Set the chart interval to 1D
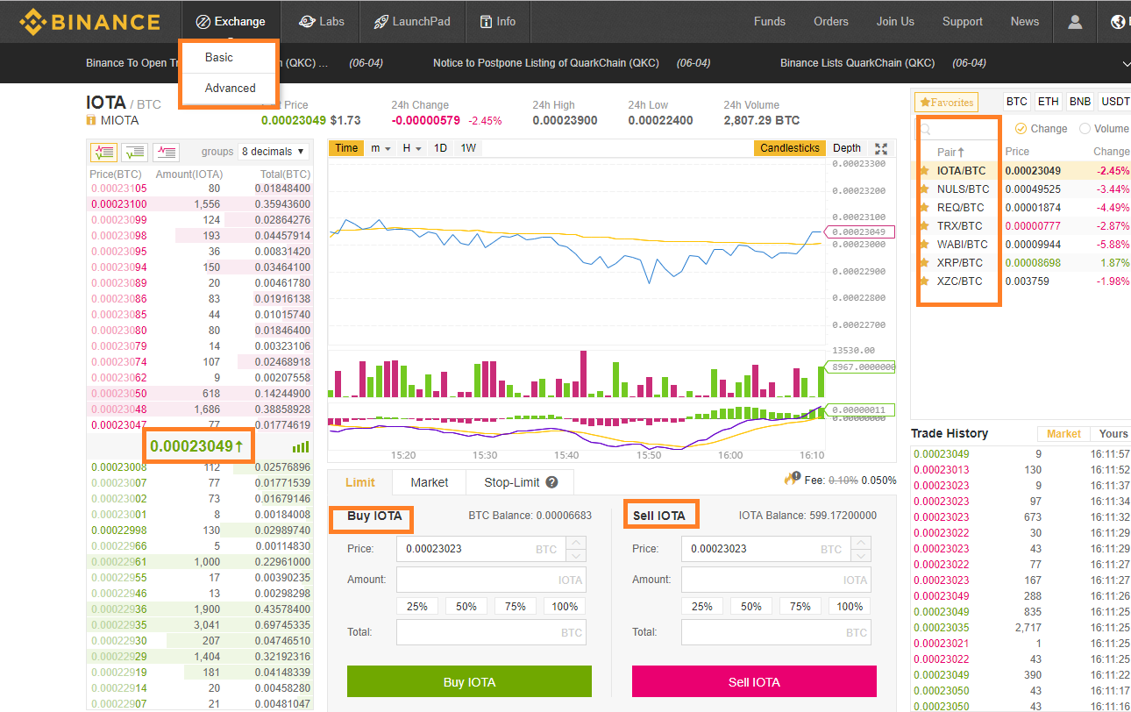This screenshot has width=1131, height=712. tap(440, 148)
